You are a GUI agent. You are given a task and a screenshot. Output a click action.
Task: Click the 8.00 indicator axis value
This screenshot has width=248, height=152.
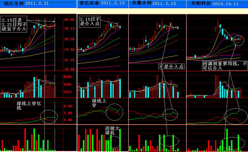point(68,106)
